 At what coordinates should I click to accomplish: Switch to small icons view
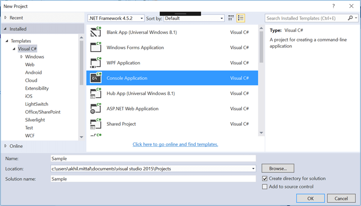pyautogui.click(x=231, y=18)
